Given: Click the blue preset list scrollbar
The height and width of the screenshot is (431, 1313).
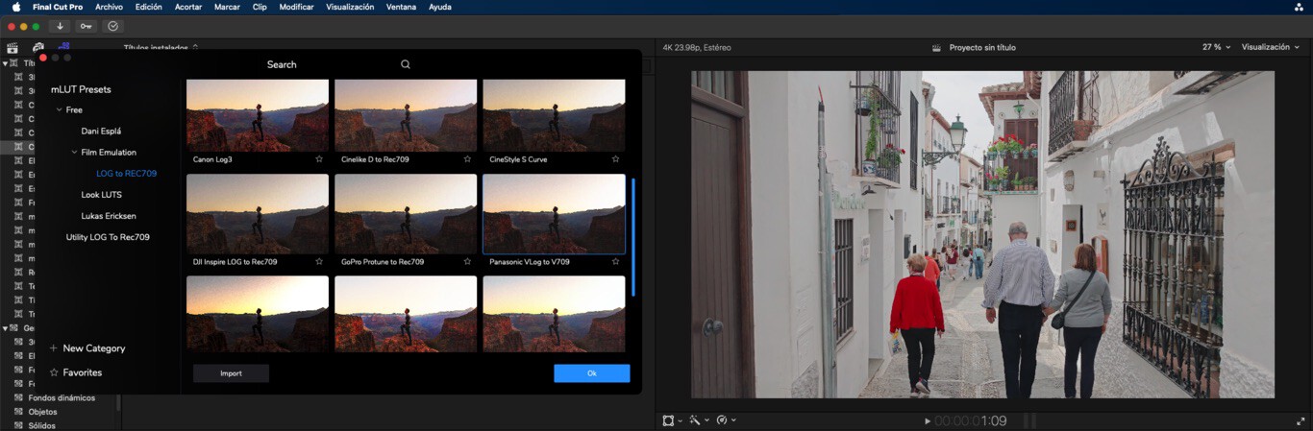Looking at the screenshot, I should point(632,236).
